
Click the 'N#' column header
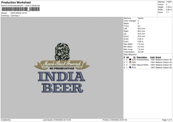[x=127, y=57]
